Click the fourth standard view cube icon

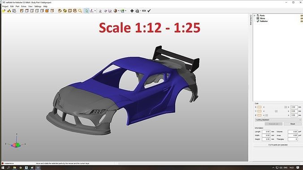[x=37, y=11]
